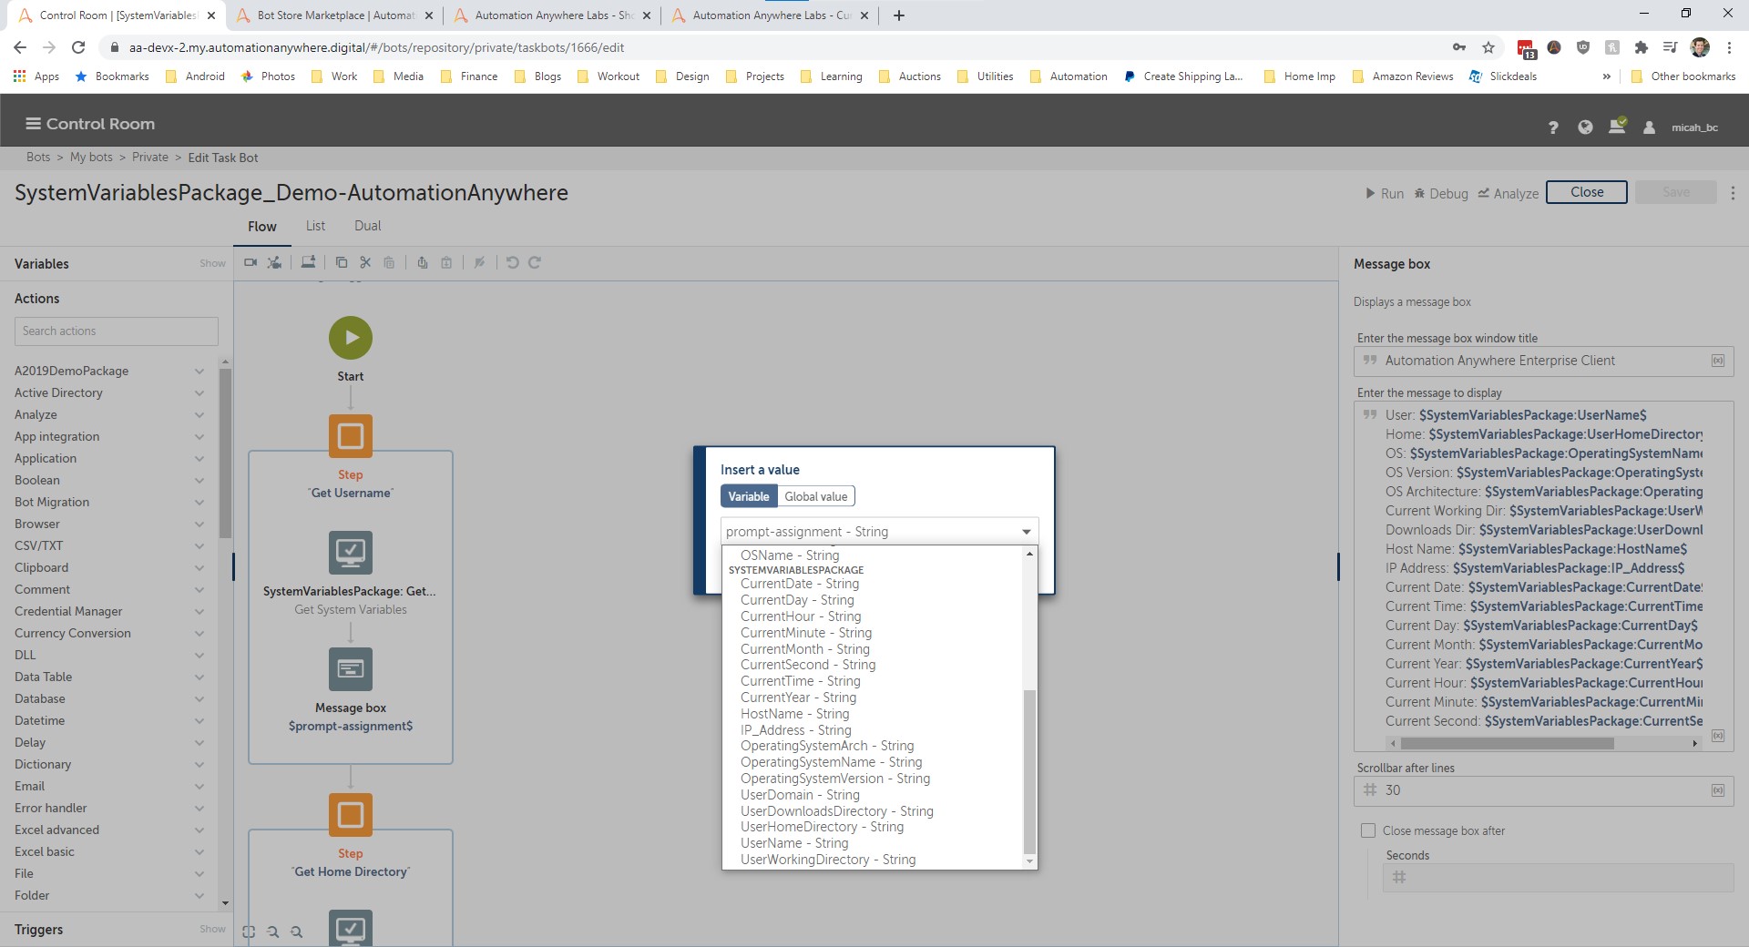
Task: Click the Scrollbar after lines field
Action: click(1543, 790)
